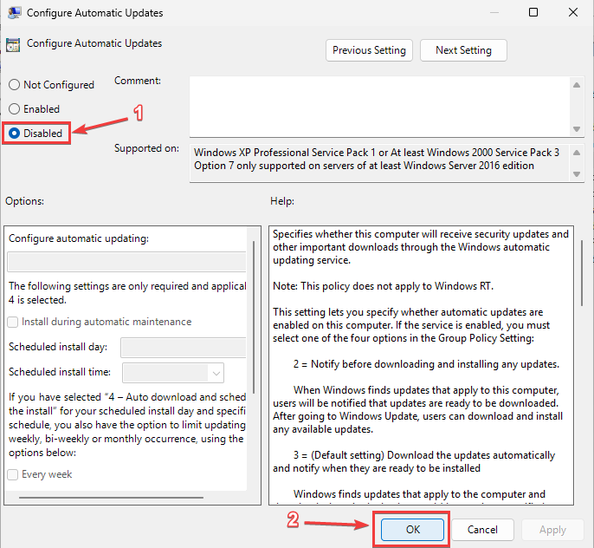Maximize the Configure Automatic Updates window
Viewport: 594px width, 548px height.
[533, 13]
